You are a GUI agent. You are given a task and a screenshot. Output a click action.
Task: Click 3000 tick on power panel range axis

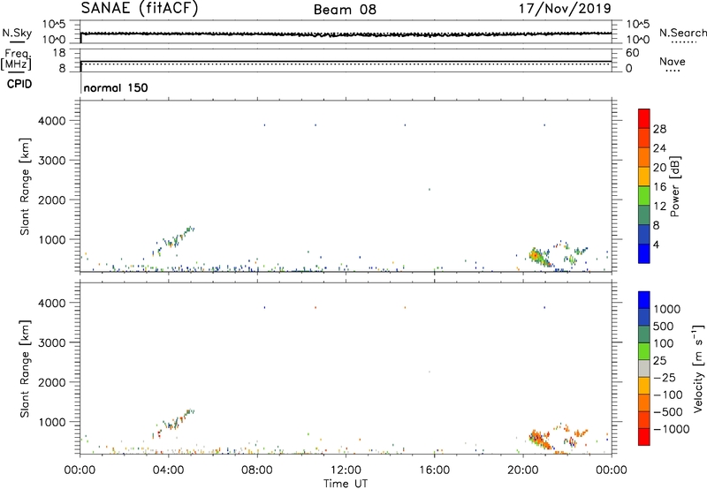coord(52,161)
